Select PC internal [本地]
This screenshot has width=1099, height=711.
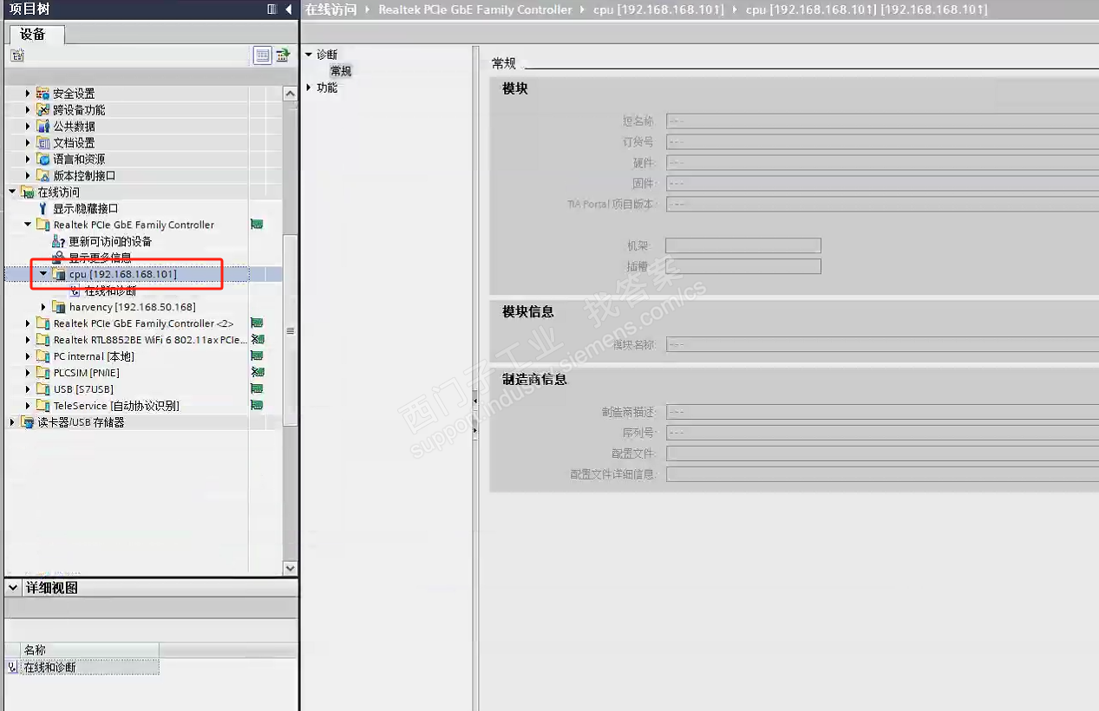94,356
